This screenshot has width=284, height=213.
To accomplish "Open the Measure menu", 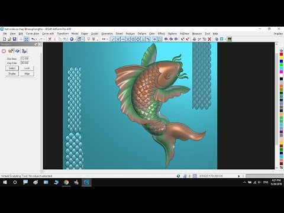I will [197, 34].
